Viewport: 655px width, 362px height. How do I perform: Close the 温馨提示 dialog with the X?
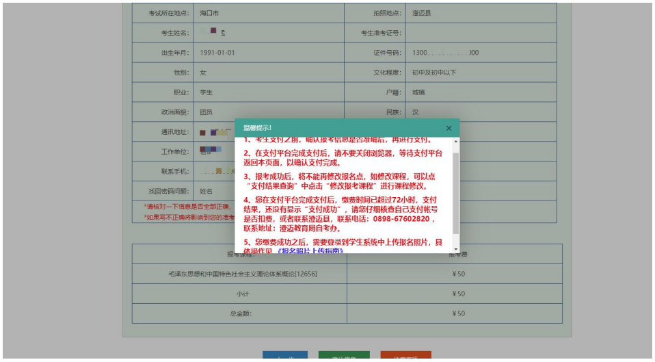pyautogui.click(x=449, y=128)
